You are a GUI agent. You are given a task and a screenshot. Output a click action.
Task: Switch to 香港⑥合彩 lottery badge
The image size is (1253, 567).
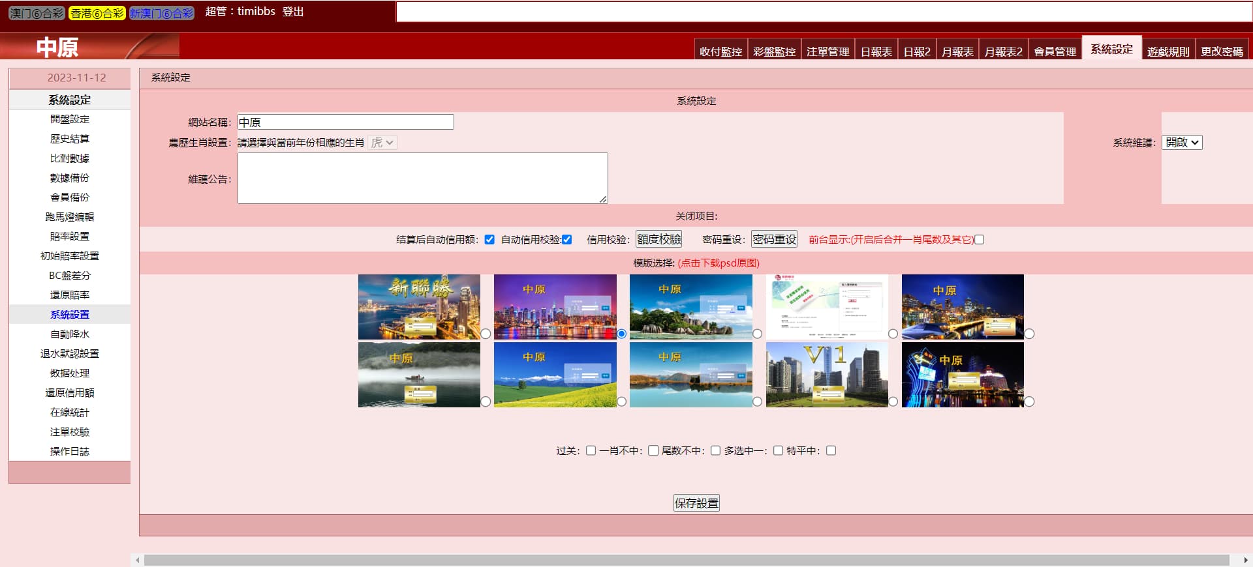[x=97, y=13]
